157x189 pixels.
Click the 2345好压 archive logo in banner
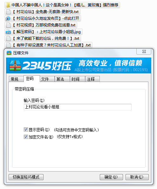[15, 65]
